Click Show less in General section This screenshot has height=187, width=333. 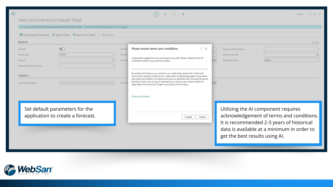(315, 42)
